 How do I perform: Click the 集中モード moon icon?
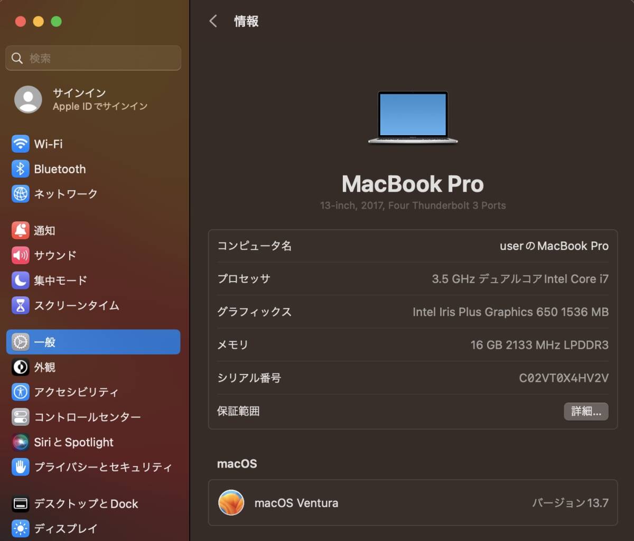click(x=21, y=281)
